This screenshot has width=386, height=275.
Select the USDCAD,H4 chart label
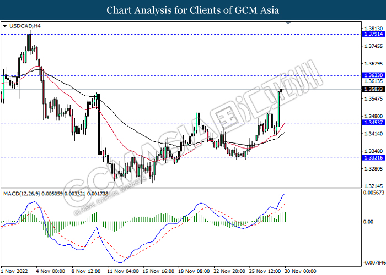tap(25, 26)
